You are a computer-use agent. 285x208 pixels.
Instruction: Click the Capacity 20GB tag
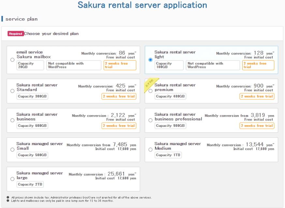(30, 65)
